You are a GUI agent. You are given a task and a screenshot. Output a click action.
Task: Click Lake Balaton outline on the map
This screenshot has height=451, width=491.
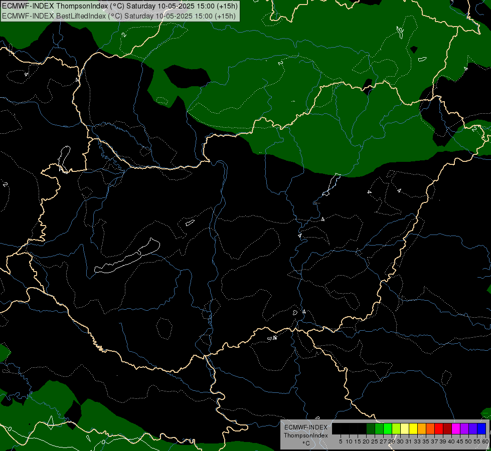127,256
